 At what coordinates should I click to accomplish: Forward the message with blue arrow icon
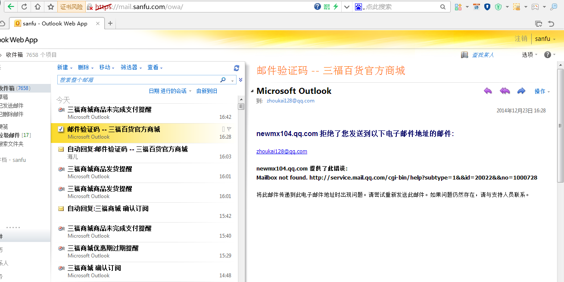(521, 91)
